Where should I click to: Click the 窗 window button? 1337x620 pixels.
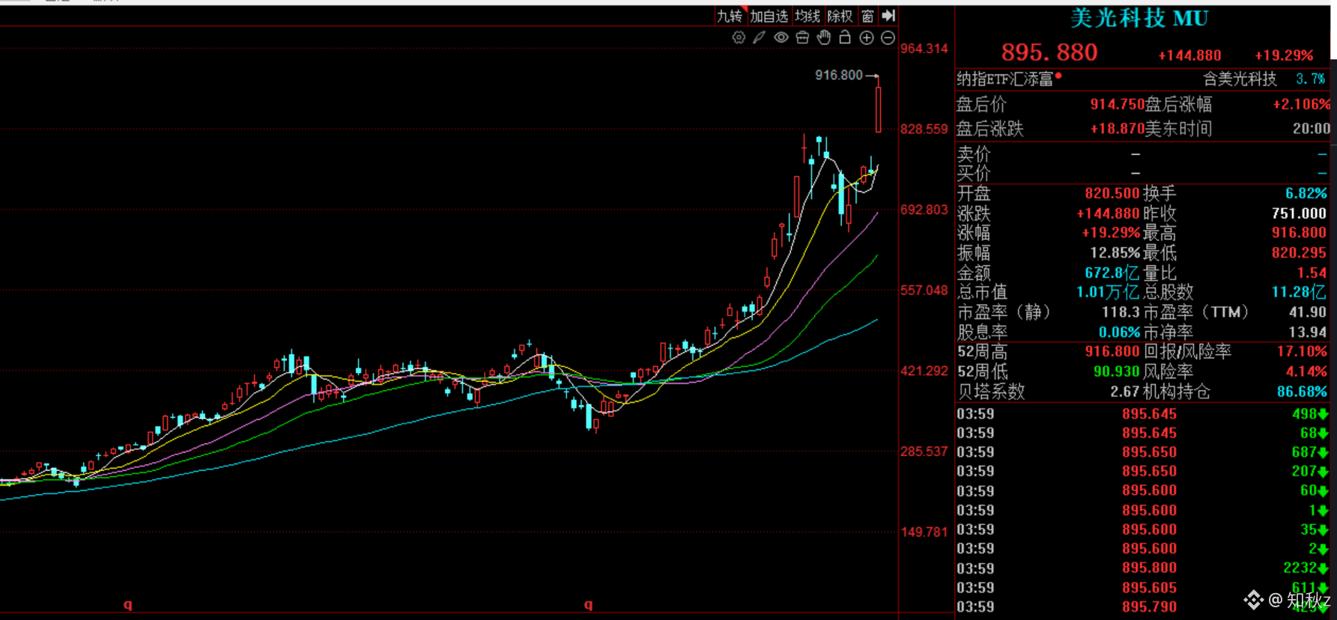click(x=867, y=16)
